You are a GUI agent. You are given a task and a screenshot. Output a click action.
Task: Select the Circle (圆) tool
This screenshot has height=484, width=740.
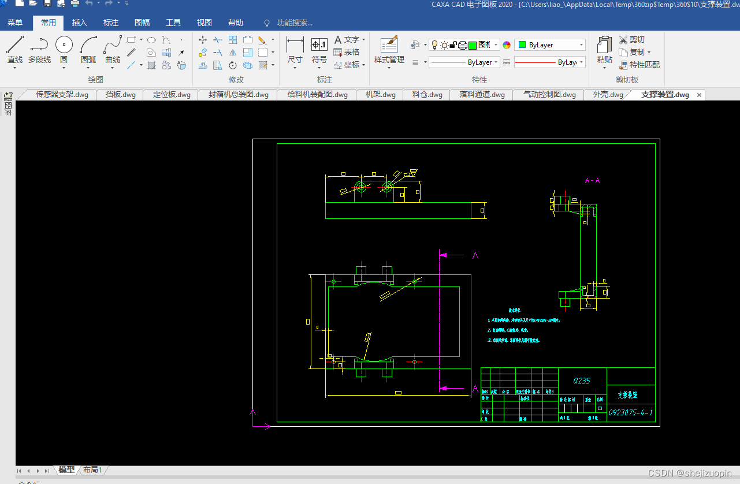(x=64, y=50)
